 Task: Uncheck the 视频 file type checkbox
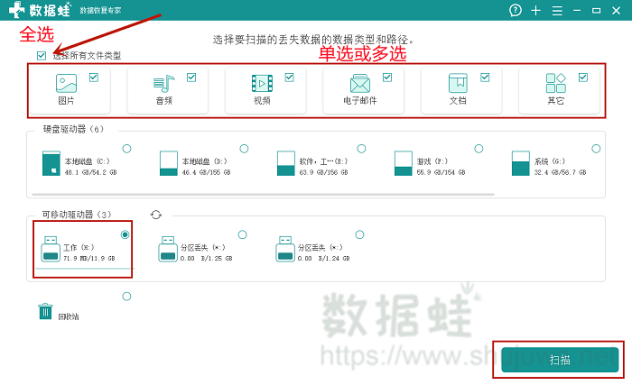coord(290,78)
